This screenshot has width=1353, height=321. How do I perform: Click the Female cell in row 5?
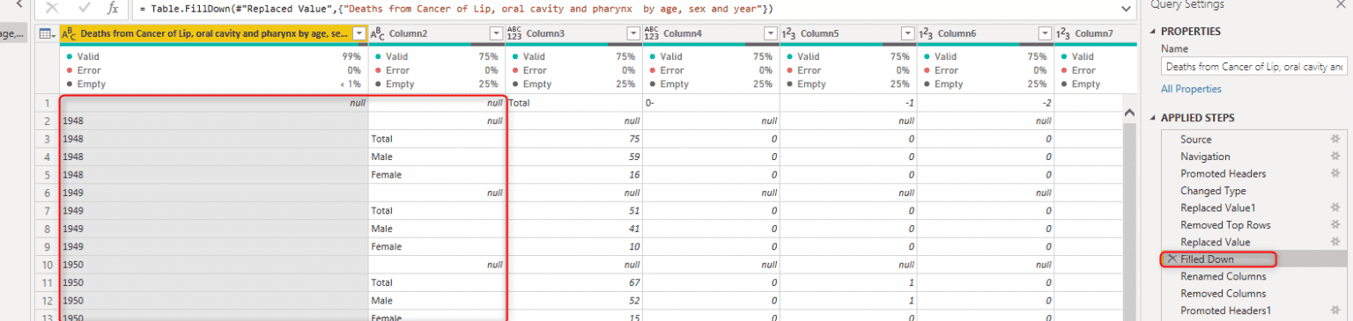[x=436, y=175]
